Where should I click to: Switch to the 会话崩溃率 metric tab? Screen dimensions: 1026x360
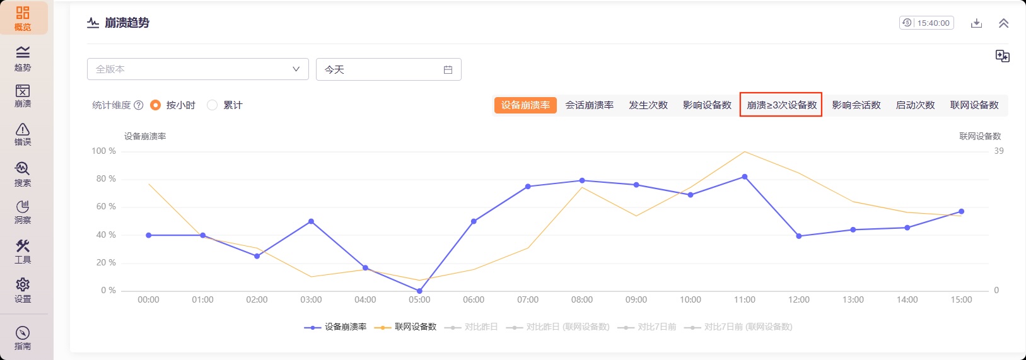pos(589,105)
